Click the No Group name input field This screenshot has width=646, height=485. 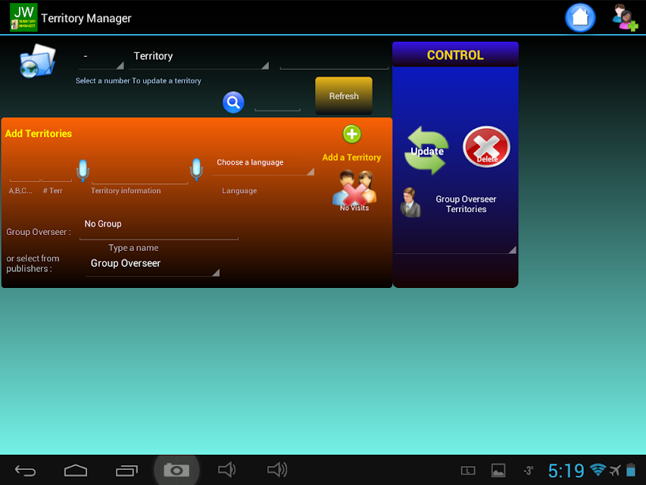pyautogui.click(x=158, y=227)
